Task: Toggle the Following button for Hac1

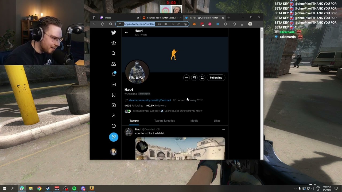Action: coord(216,78)
